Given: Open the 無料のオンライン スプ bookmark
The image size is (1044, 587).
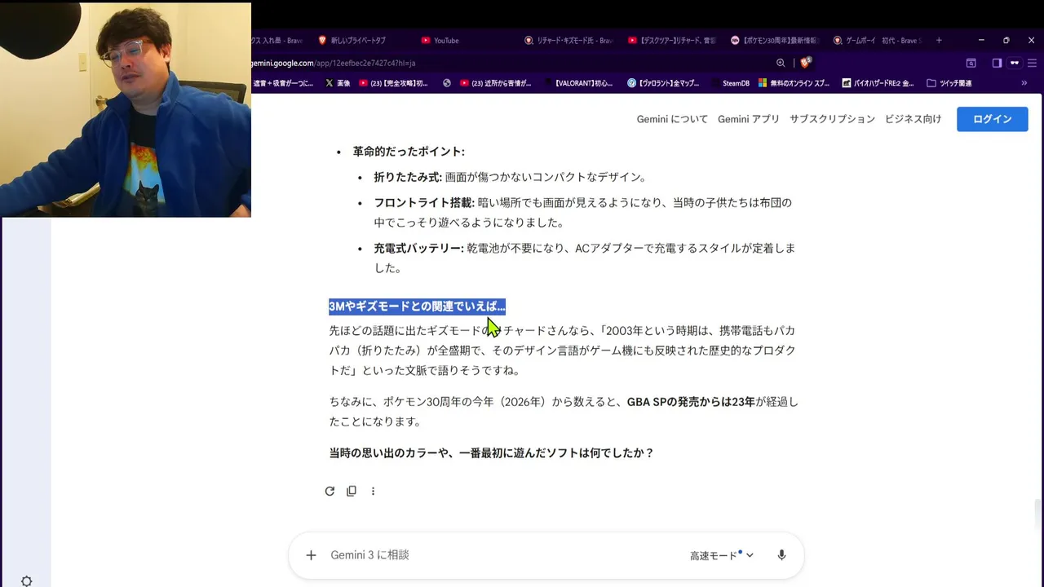Looking at the screenshot, I should [x=794, y=83].
